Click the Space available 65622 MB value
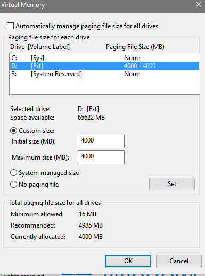The image size is (205, 276). 91,118
